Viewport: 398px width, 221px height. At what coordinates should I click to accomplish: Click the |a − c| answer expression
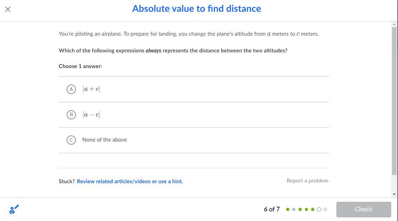[x=91, y=115]
